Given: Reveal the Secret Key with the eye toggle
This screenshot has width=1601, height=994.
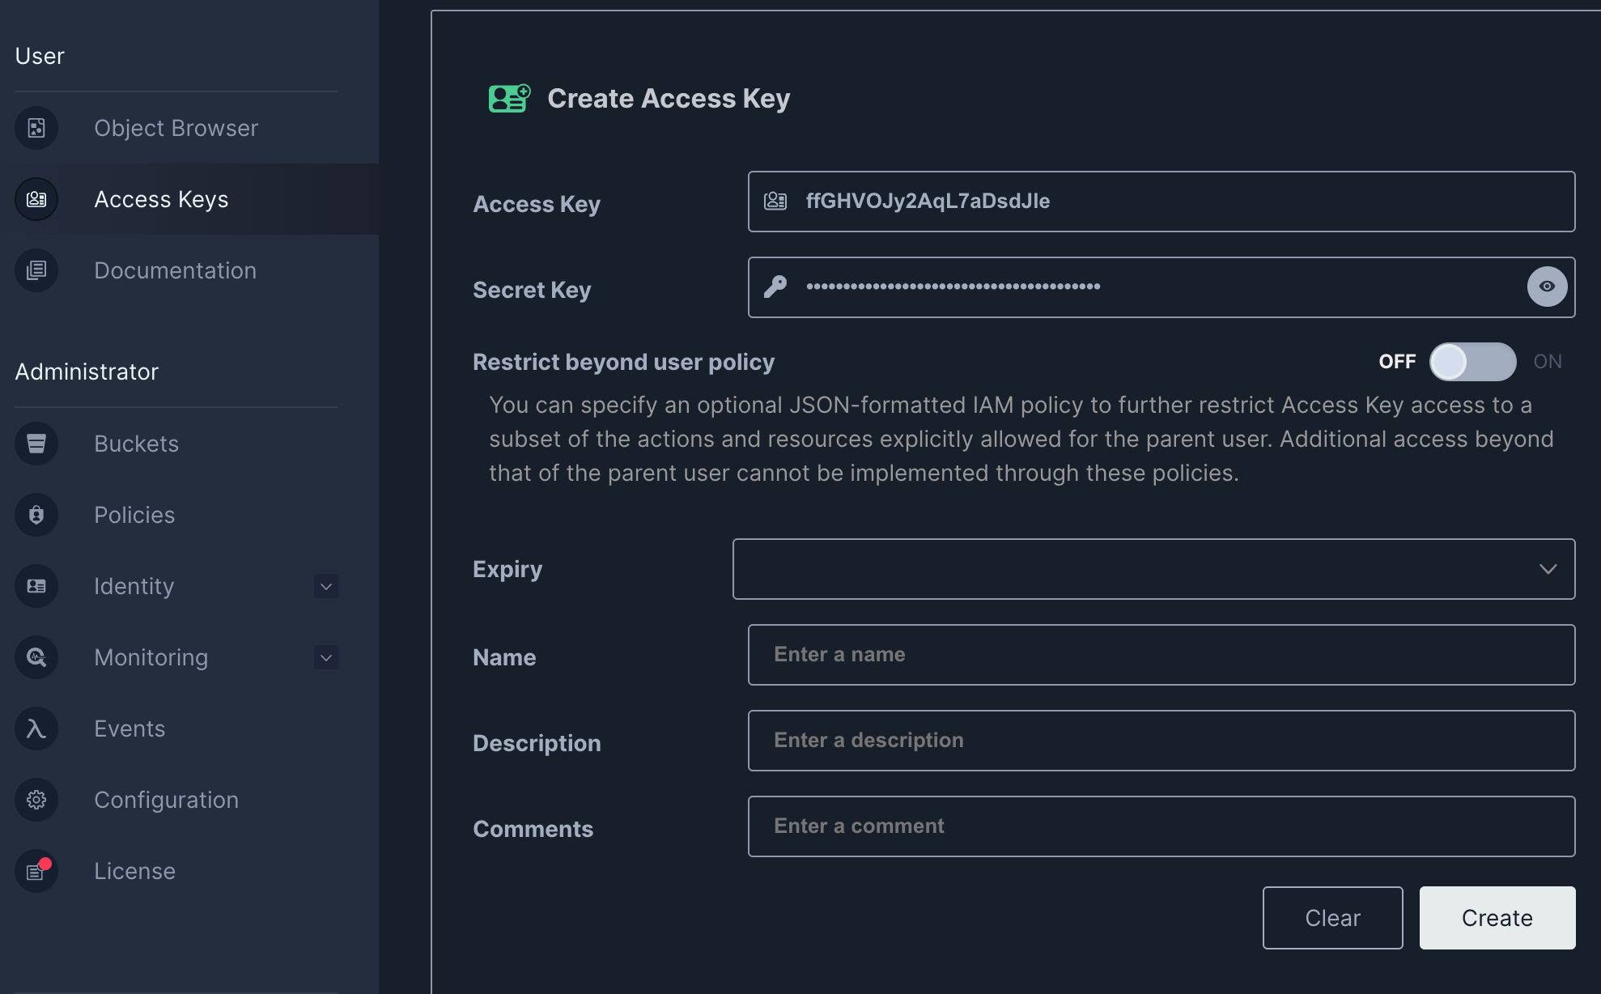Looking at the screenshot, I should coord(1547,286).
